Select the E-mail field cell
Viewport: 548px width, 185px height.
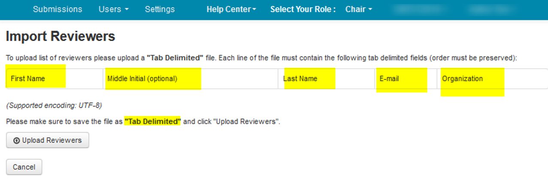pos(406,79)
